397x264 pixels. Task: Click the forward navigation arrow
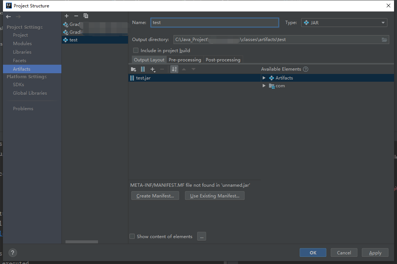coord(18,17)
